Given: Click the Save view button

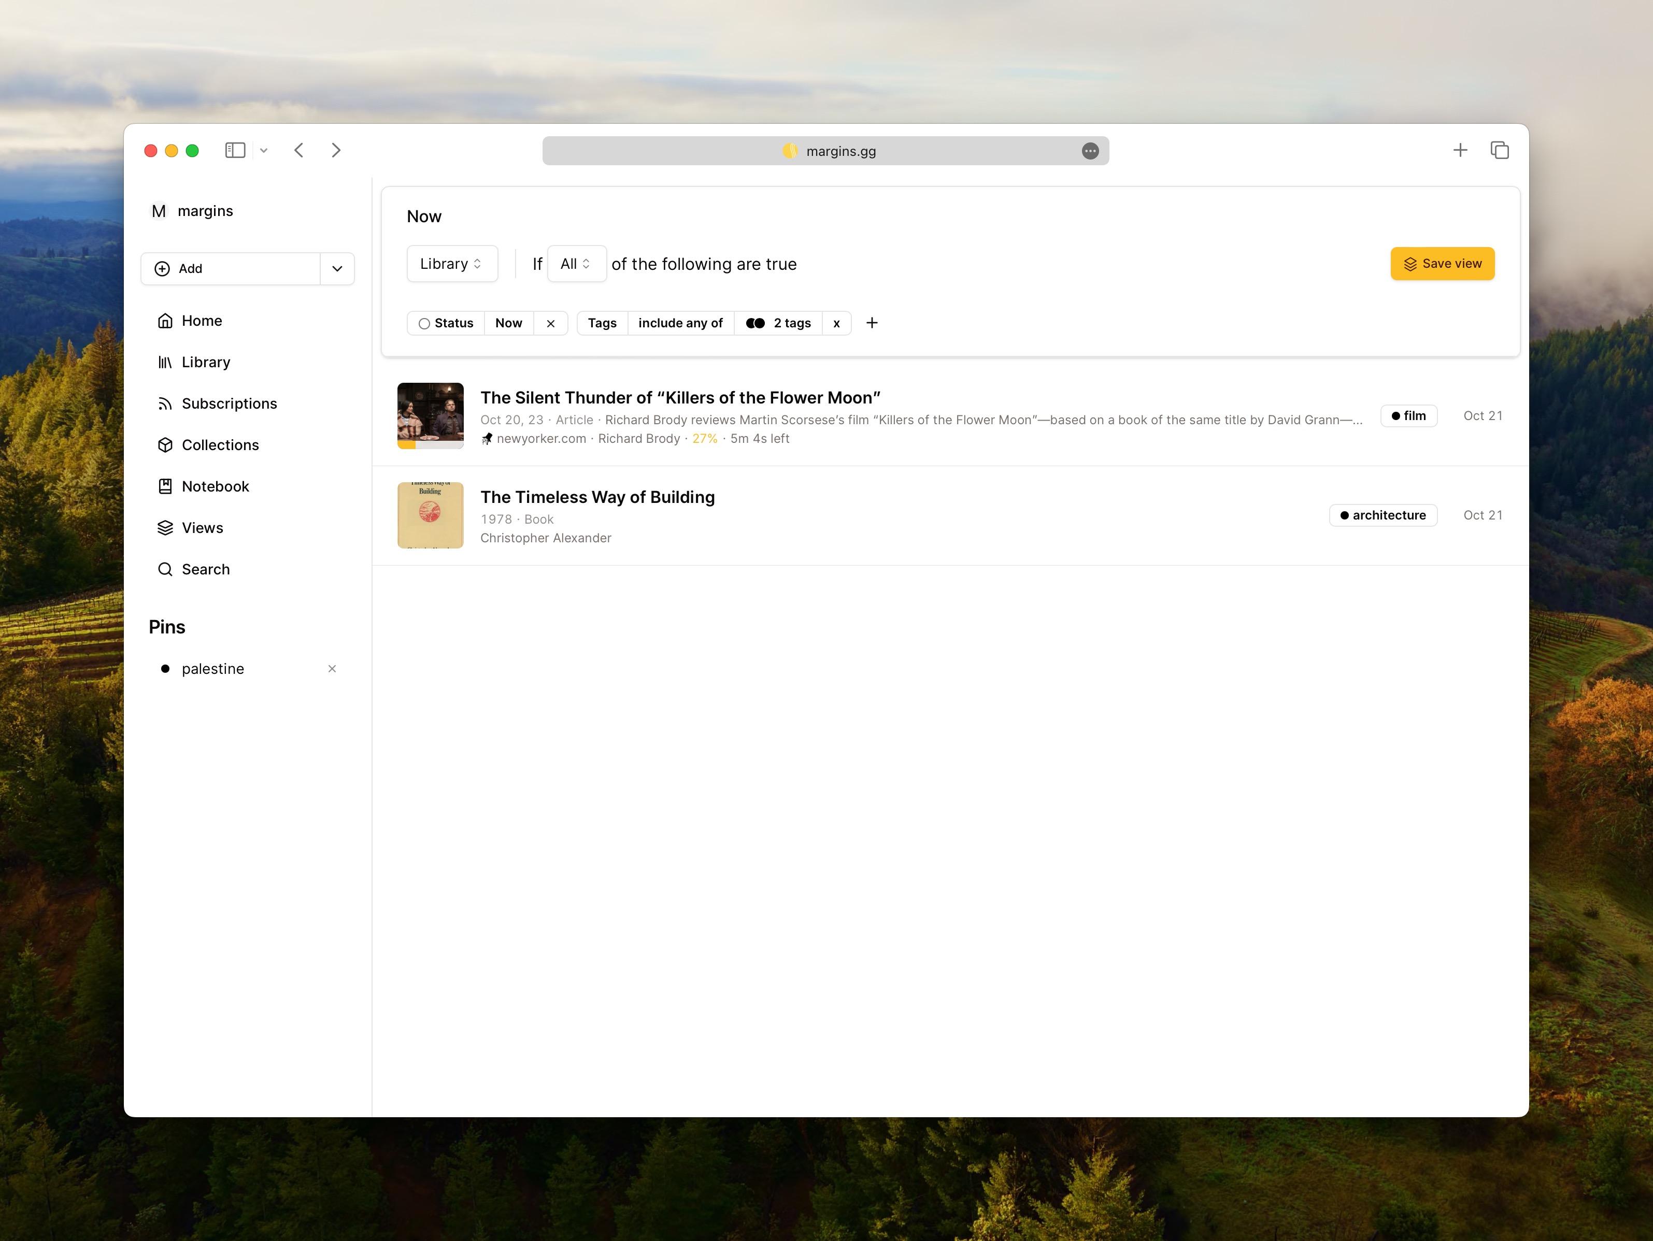Looking at the screenshot, I should click(x=1442, y=263).
